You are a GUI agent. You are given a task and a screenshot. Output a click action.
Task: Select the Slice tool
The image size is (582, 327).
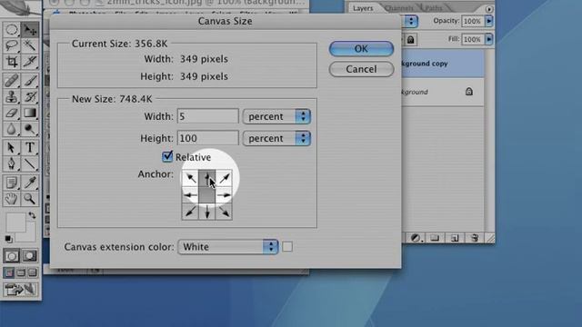pos(30,61)
